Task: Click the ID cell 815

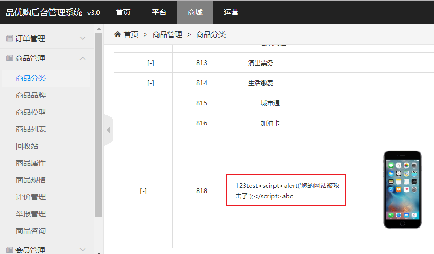Action: point(201,103)
